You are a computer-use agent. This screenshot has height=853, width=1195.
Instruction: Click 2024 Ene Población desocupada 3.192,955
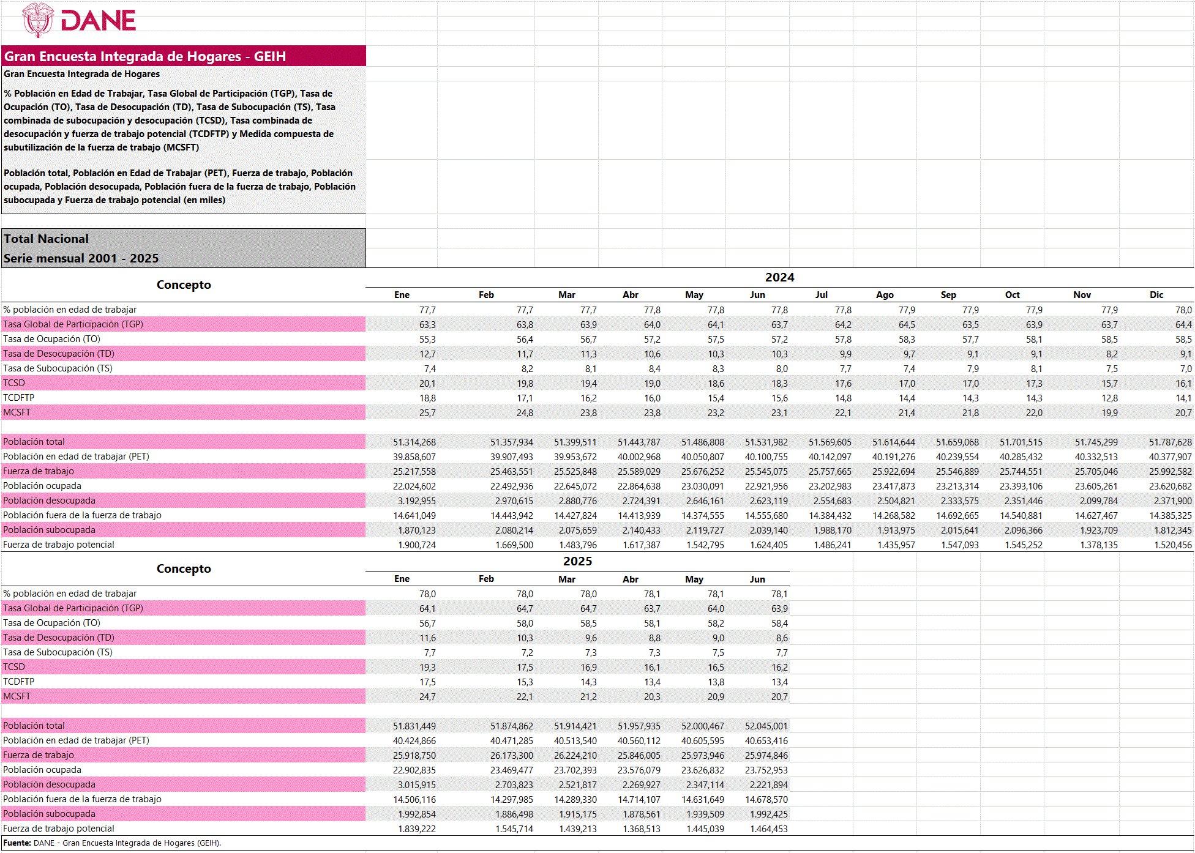coord(417,501)
